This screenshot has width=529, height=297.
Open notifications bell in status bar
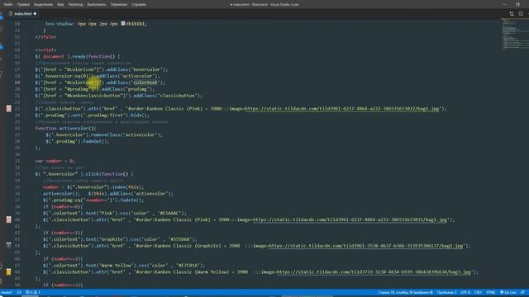522,293
